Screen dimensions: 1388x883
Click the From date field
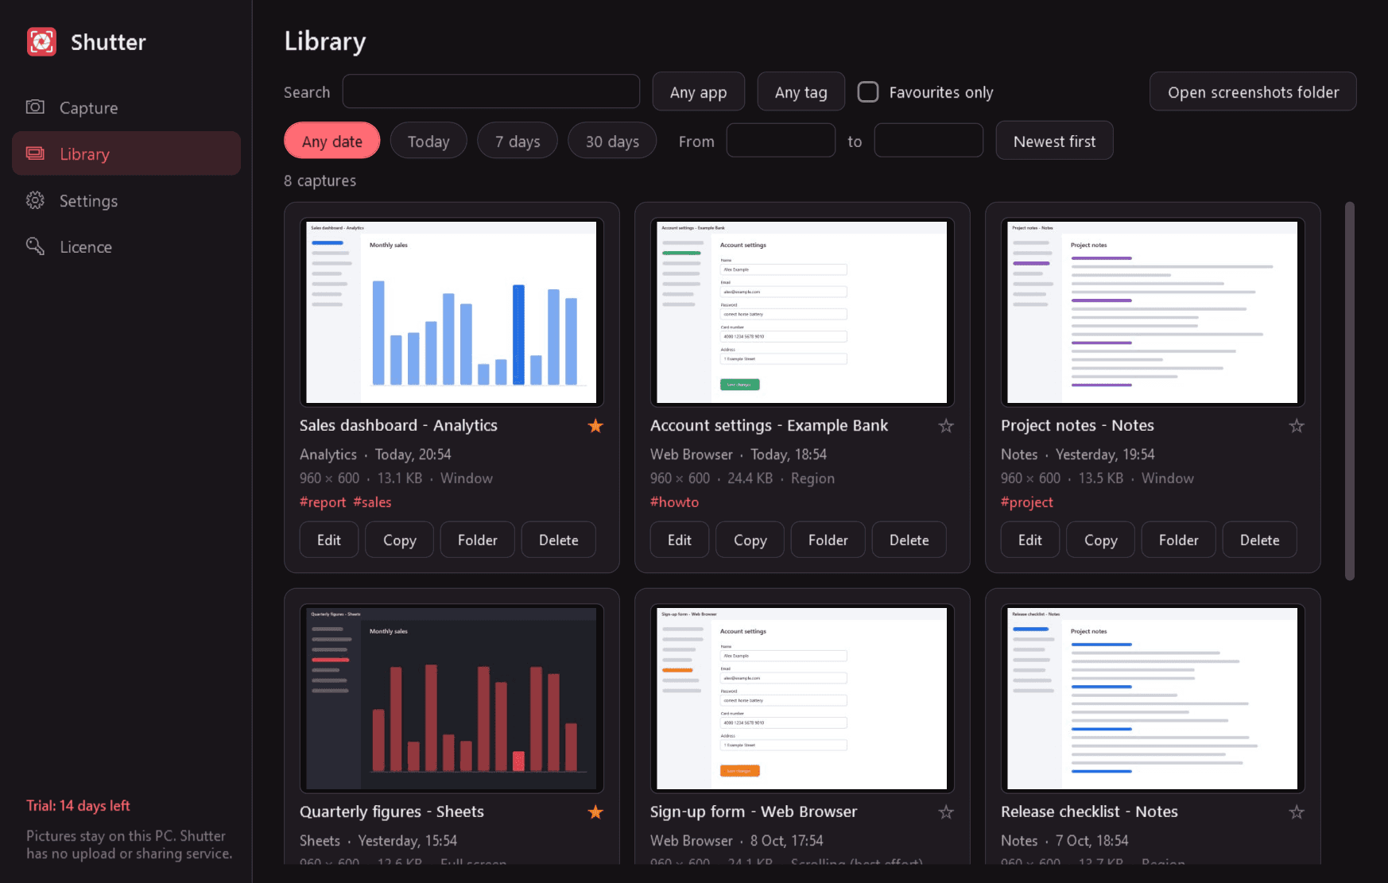781,141
